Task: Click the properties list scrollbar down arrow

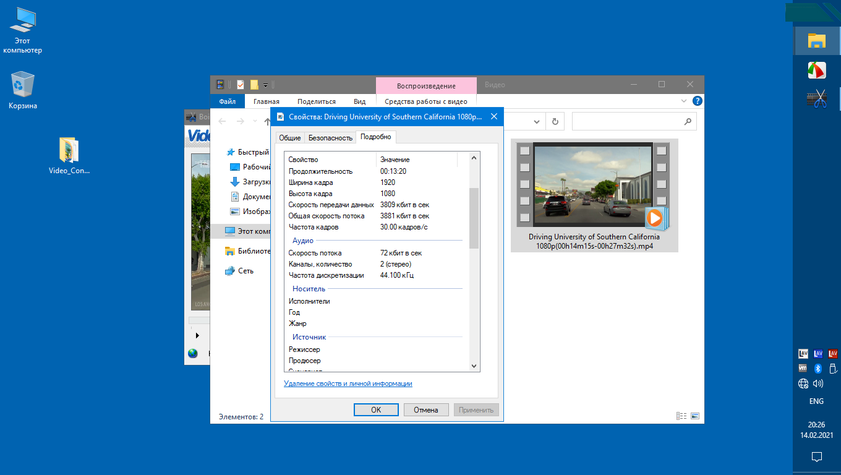Action: (474, 366)
